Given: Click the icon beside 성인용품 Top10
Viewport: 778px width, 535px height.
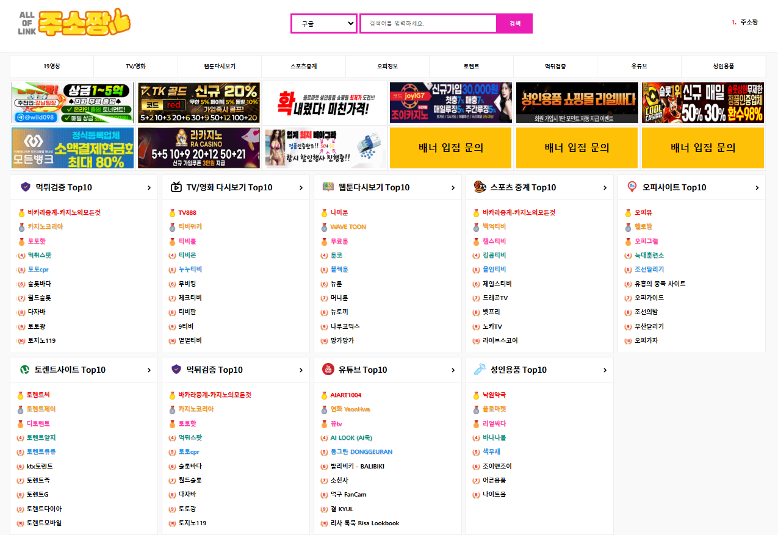Looking at the screenshot, I should point(480,370).
